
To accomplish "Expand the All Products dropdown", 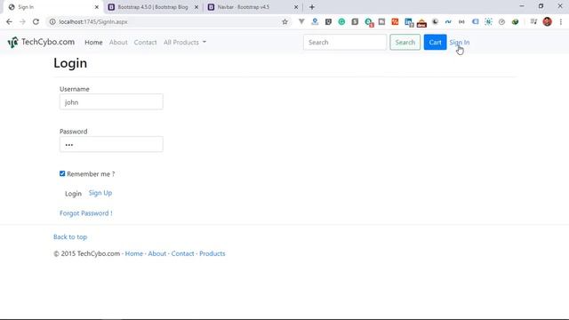I will (185, 42).
